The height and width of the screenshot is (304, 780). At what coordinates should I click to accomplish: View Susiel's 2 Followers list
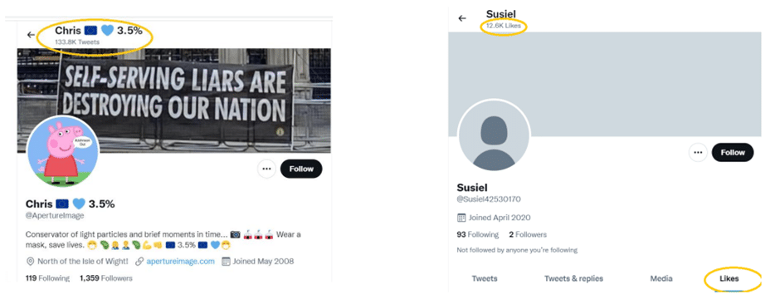tap(527, 234)
